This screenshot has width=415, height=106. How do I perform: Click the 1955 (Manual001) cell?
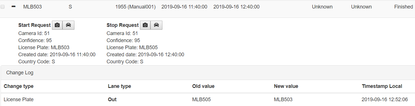(135, 7)
